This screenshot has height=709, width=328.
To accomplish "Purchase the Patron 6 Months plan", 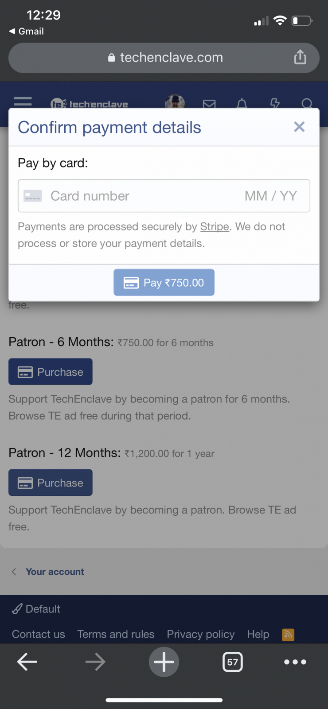I will [x=51, y=372].
